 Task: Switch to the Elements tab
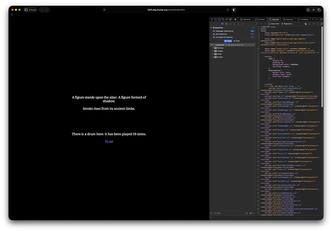coord(245,19)
